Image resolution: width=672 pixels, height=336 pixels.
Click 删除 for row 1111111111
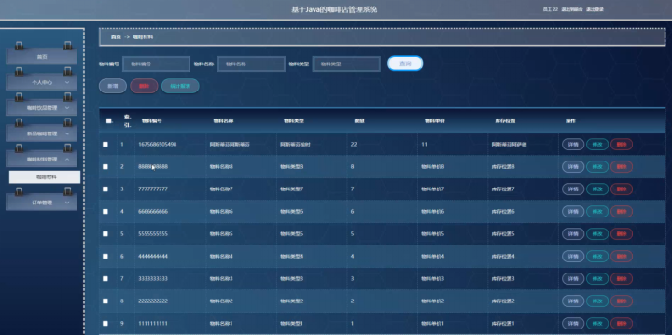coord(622,324)
